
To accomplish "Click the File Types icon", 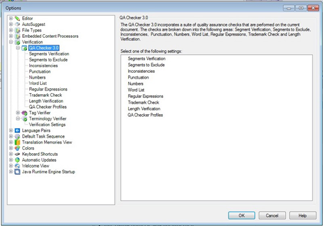I will [17, 30].
